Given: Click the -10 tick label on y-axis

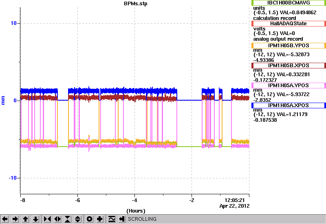Looking at the screenshot, I should coord(13,178).
